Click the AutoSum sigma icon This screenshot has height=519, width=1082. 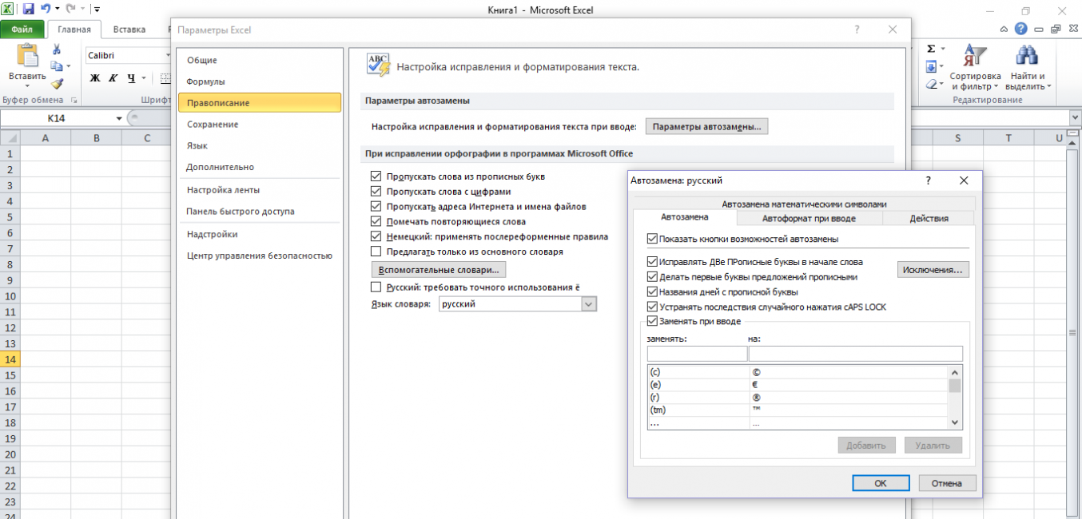931,49
